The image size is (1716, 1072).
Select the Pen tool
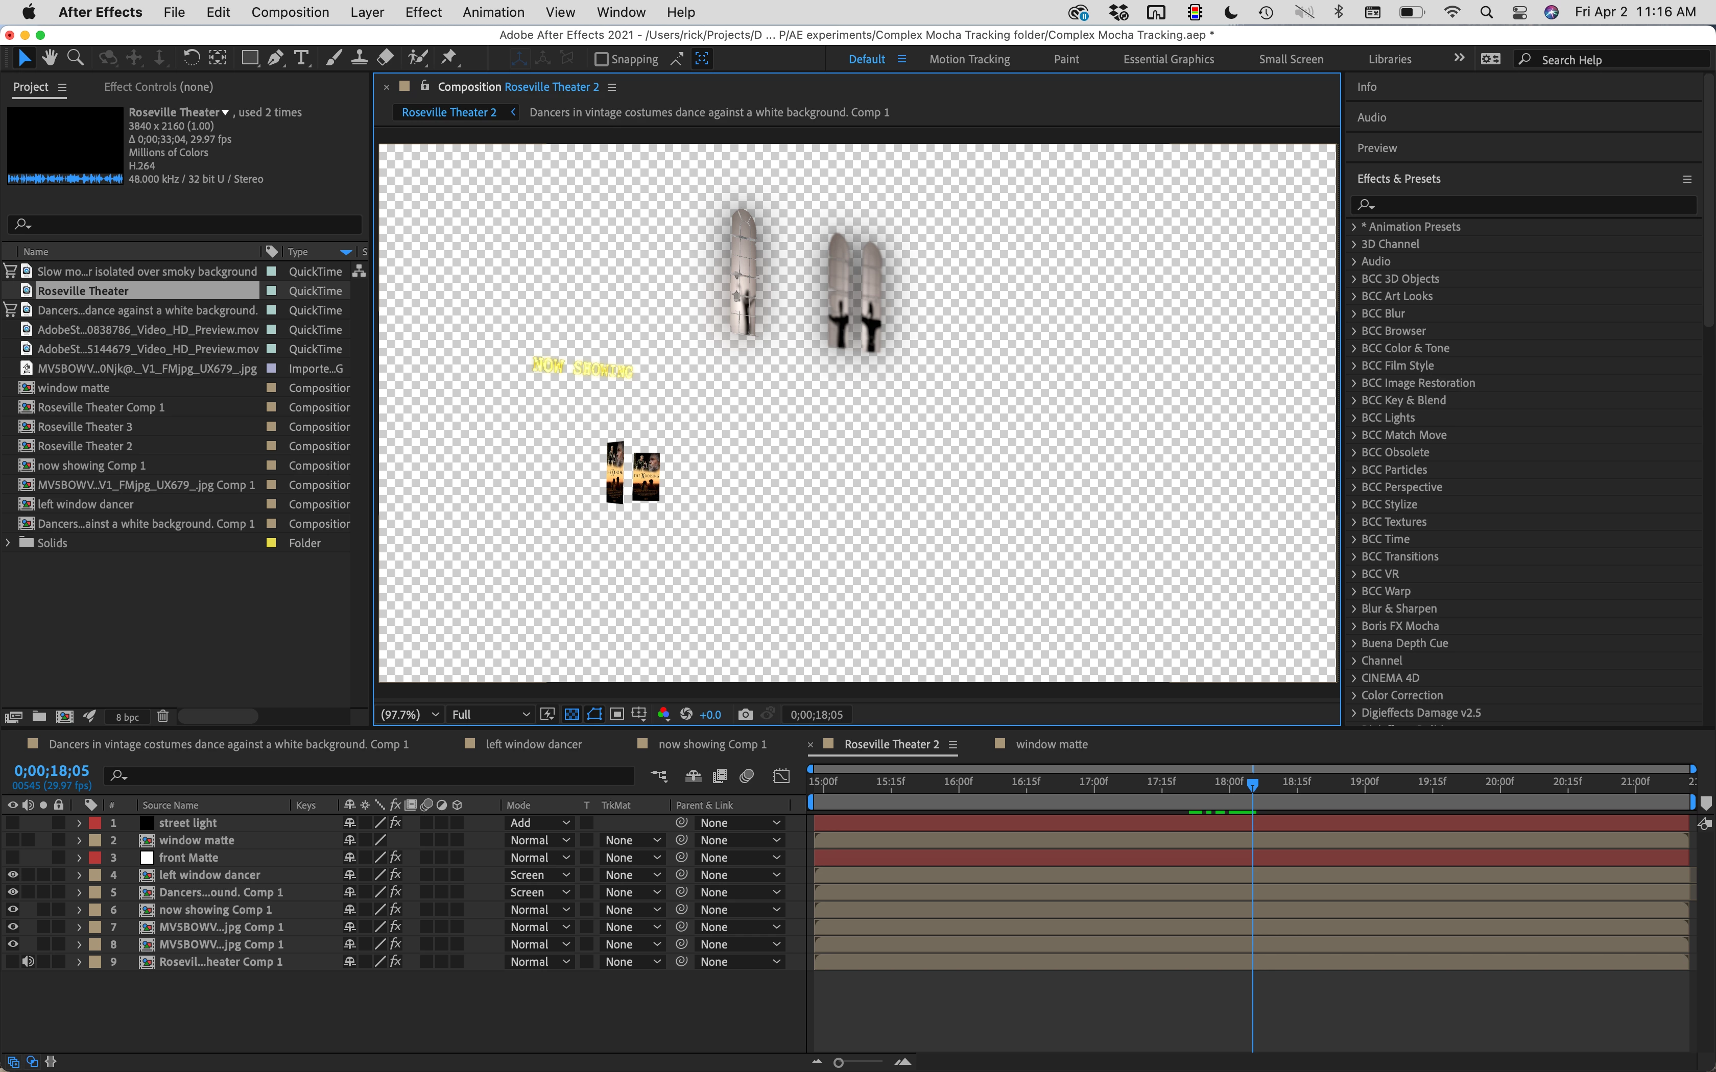pos(276,58)
